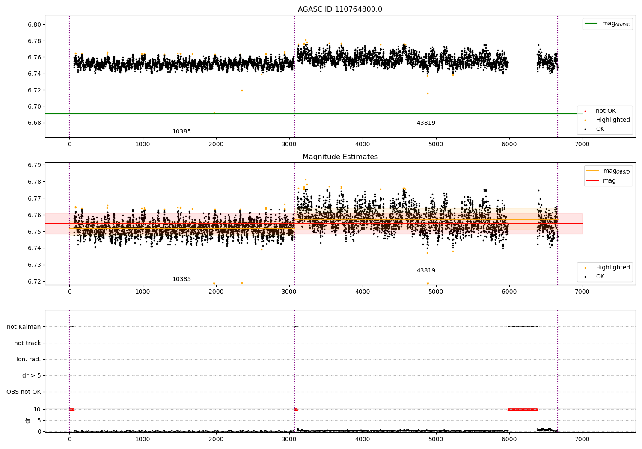
Task: Click the red 'mag' legend line sample
Action: click(x=592, y=181)
